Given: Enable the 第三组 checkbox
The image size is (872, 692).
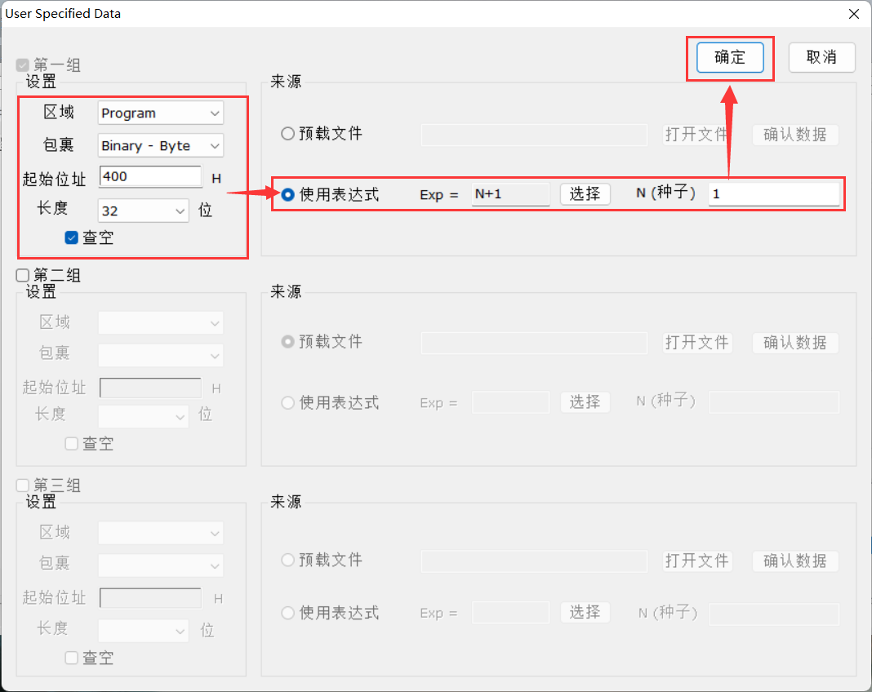Looking at the screenshot, I should (x=23, y=486).
